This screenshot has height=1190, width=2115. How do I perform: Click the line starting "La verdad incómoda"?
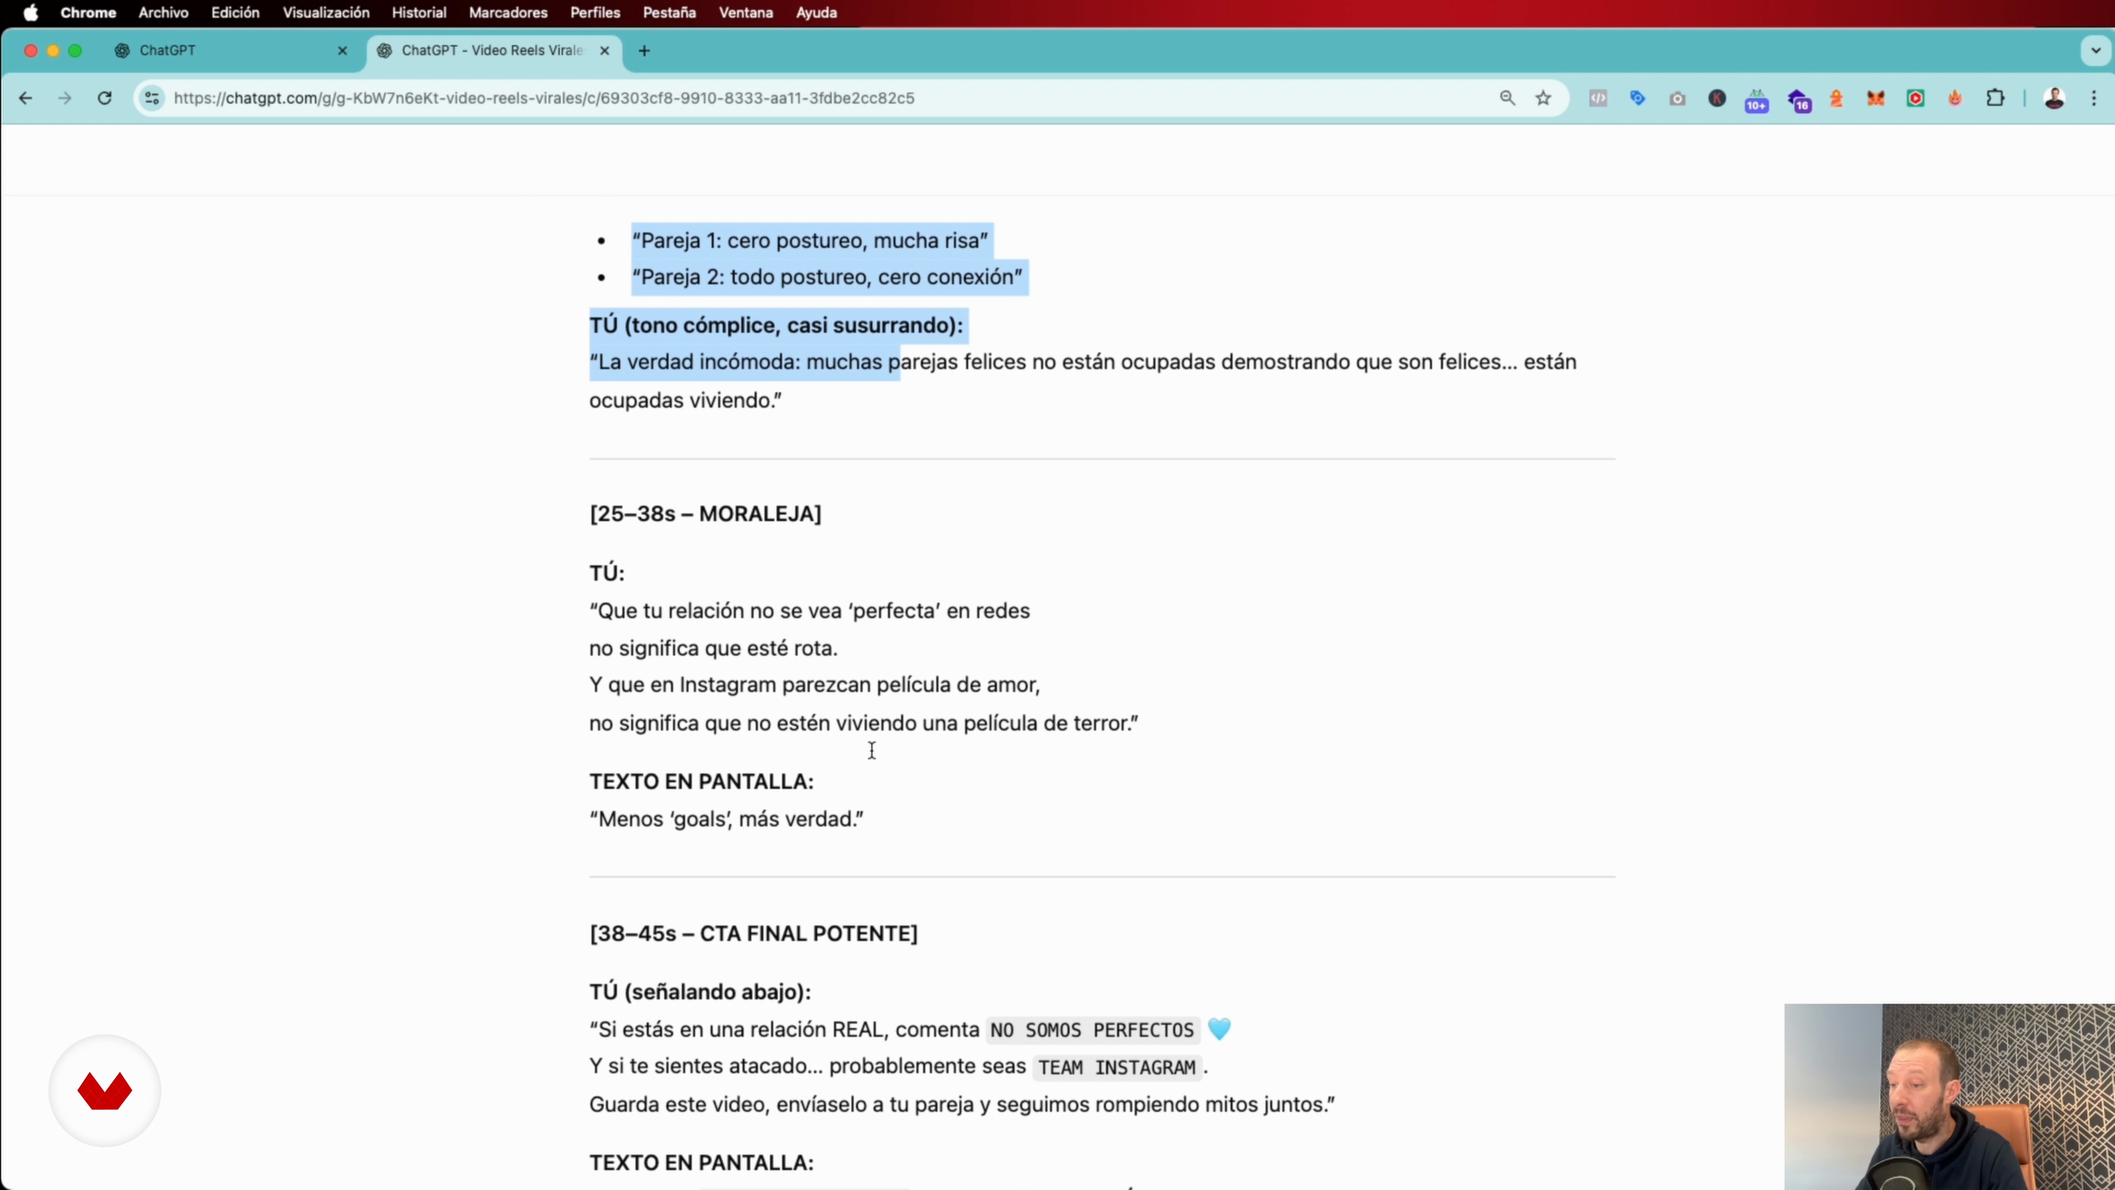1083,362
